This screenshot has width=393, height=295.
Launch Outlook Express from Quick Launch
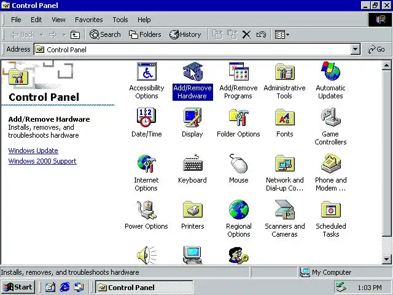79,287
